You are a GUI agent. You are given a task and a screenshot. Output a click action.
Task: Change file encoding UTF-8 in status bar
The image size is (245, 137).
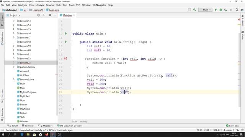click(x=217, y=130)
